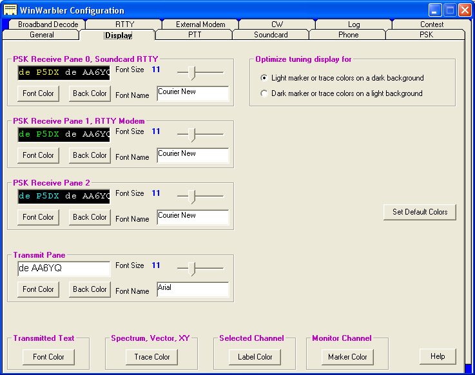Click font size slider for Transmit Pane

click(x=200, y=269)
